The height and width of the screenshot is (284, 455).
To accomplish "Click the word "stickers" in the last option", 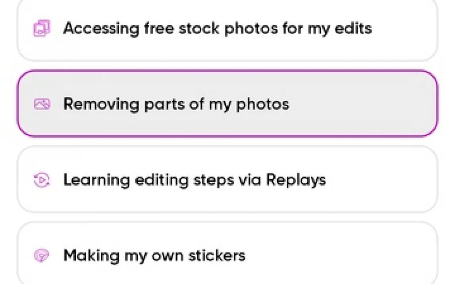I will 217,255.
